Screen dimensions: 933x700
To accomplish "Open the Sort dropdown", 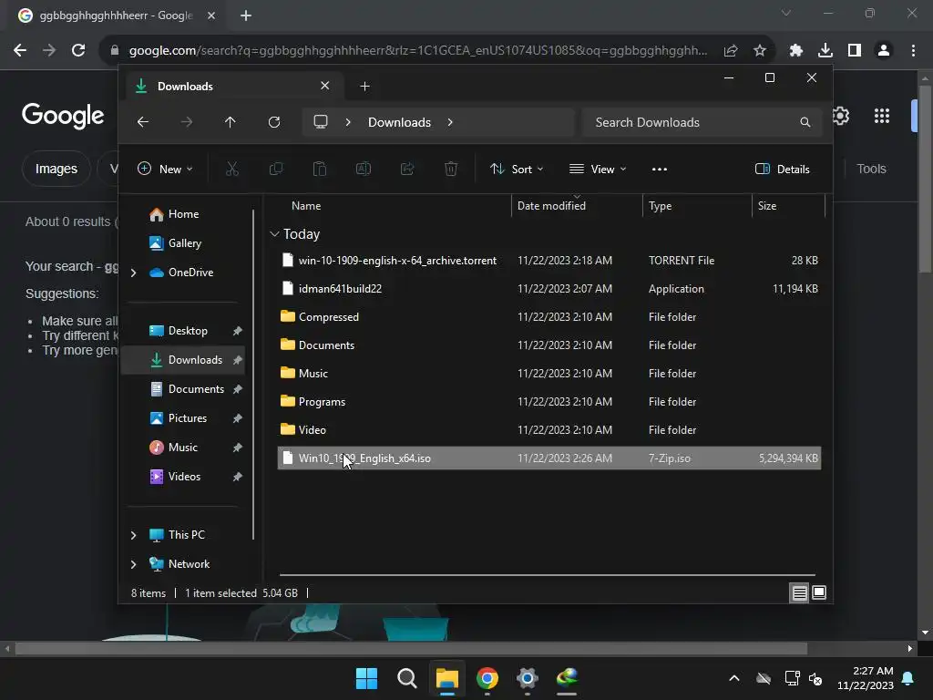I will pos(517,169).
